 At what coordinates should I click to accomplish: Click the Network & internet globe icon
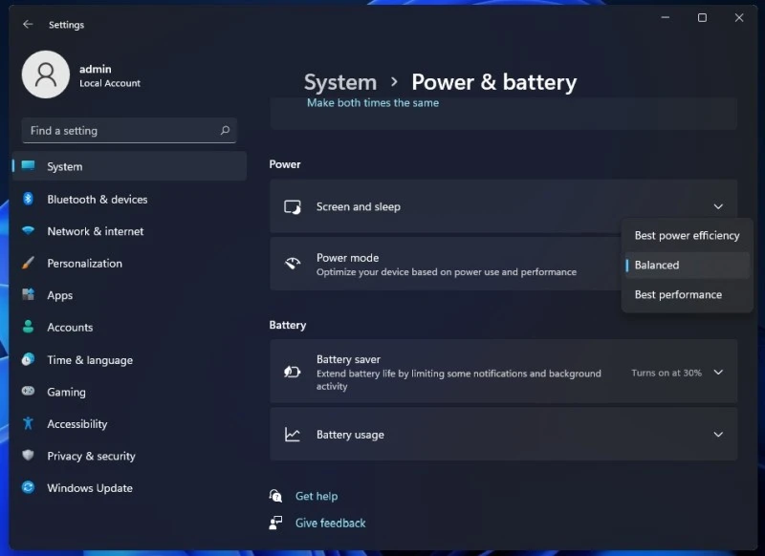coord(27,231)
